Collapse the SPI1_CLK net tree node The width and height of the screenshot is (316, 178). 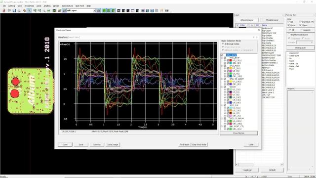pos(222,105)
